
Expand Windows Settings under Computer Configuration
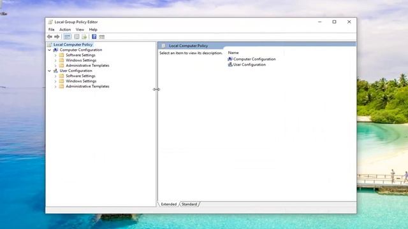click(55, 60)
